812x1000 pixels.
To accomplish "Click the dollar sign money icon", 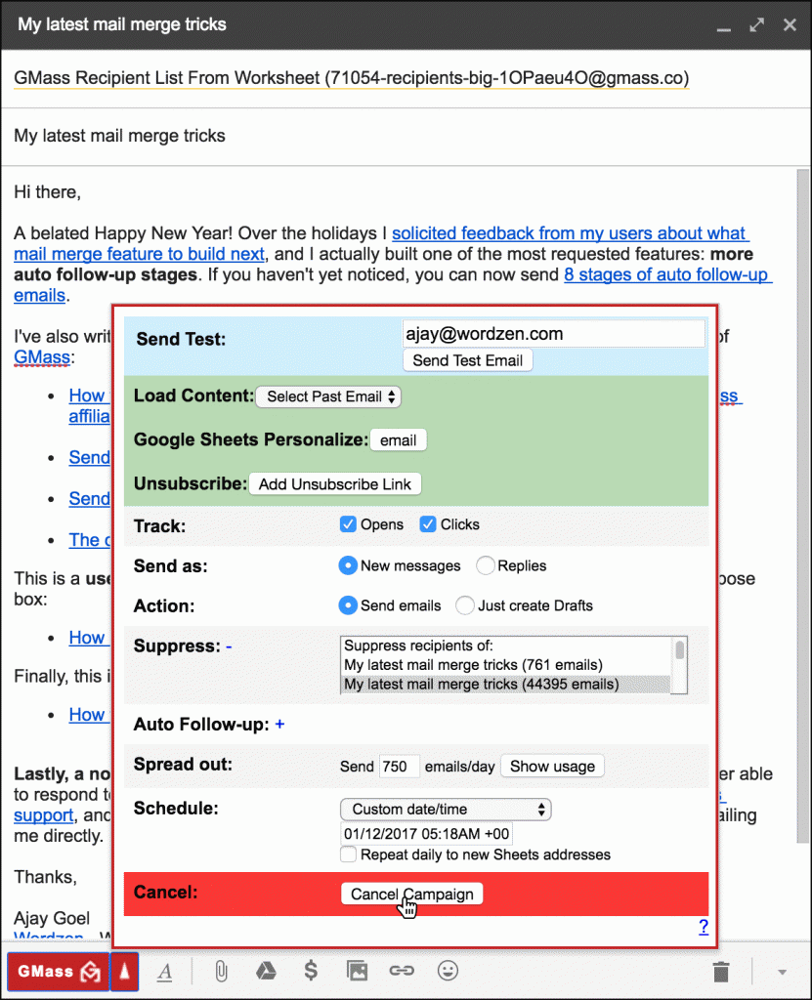I will [311, 971].
